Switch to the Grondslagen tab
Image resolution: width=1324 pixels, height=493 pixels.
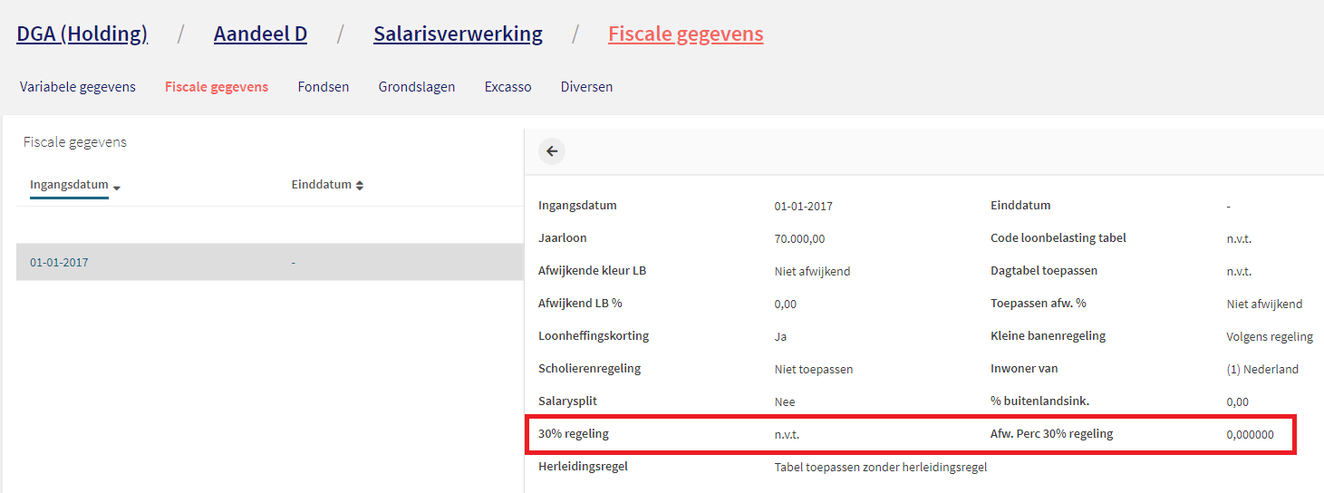click(417, 87)
